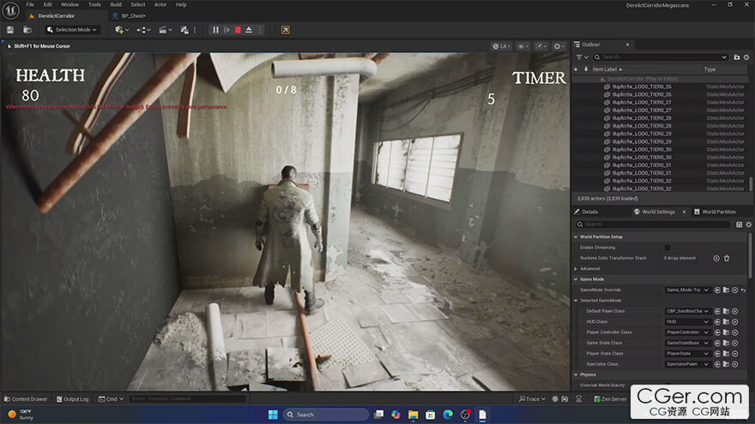Sort Outliner by Type column
The image size is (755, 424).
click(x=710, y=69)
